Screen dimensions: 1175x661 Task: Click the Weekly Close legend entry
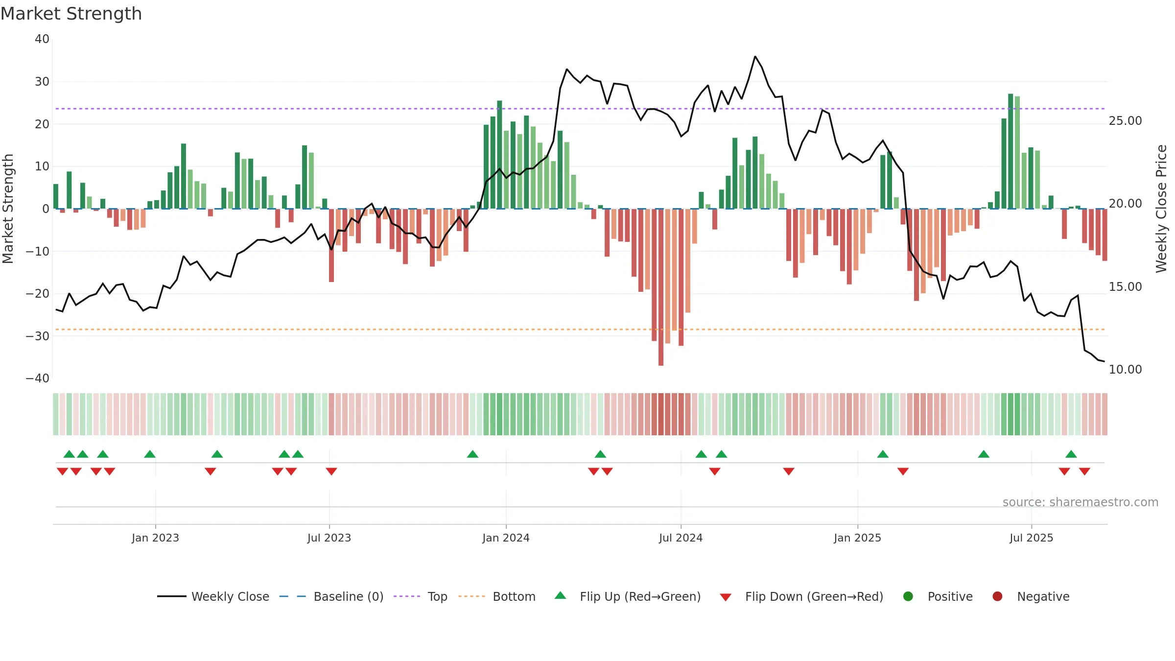click(x=213, y=596)
